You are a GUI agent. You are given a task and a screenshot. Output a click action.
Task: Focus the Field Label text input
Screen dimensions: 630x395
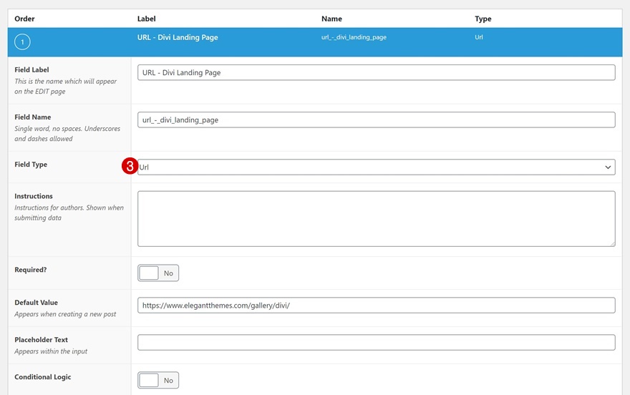click(376, 72)
